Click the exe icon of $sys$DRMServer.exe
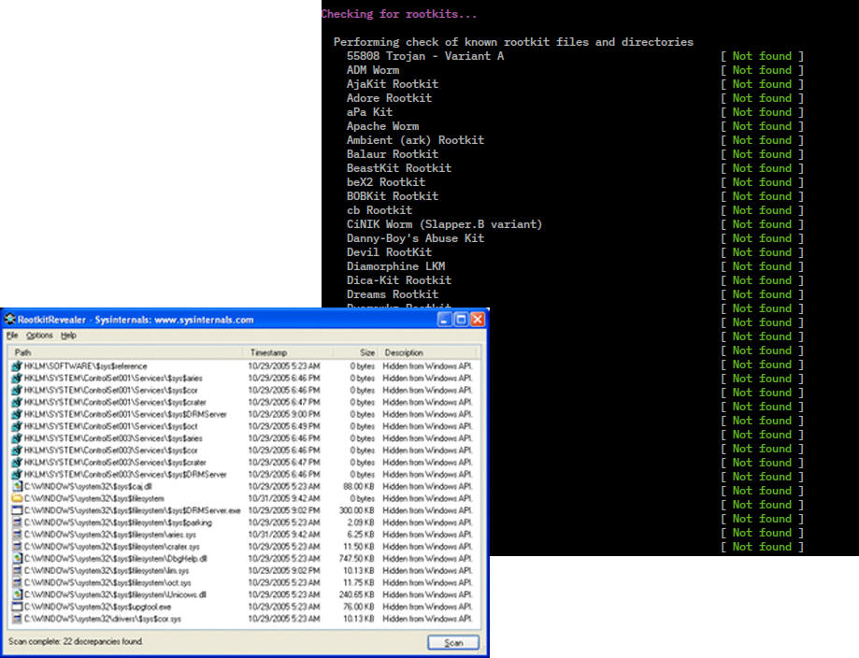The height and width of the screenshot is (658, 859). [17, 510]
